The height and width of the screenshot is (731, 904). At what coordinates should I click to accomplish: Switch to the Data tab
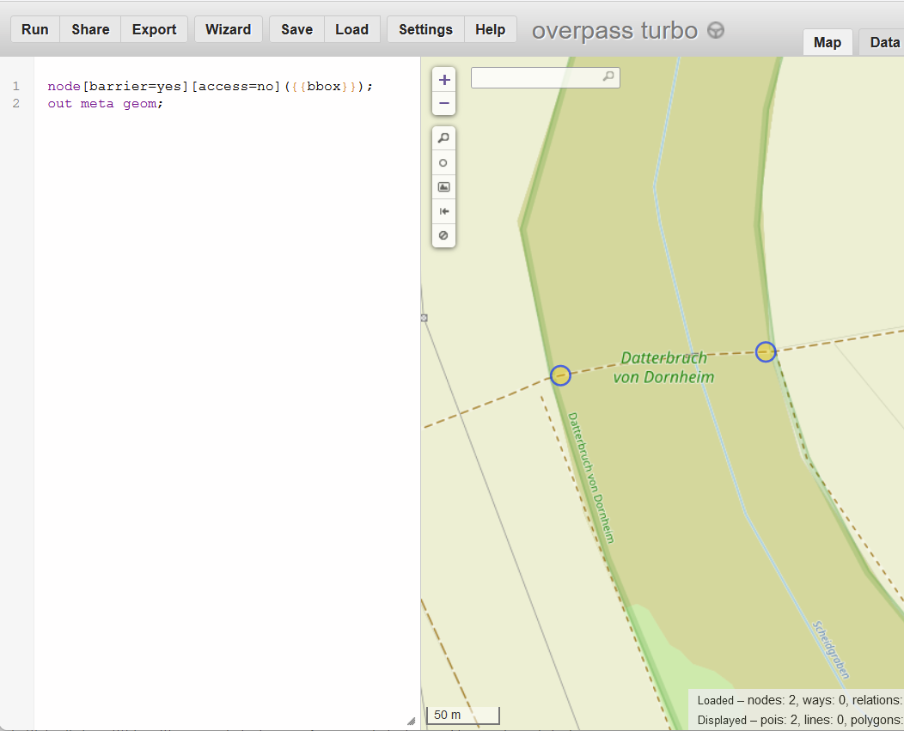click(x=883, y=43)
